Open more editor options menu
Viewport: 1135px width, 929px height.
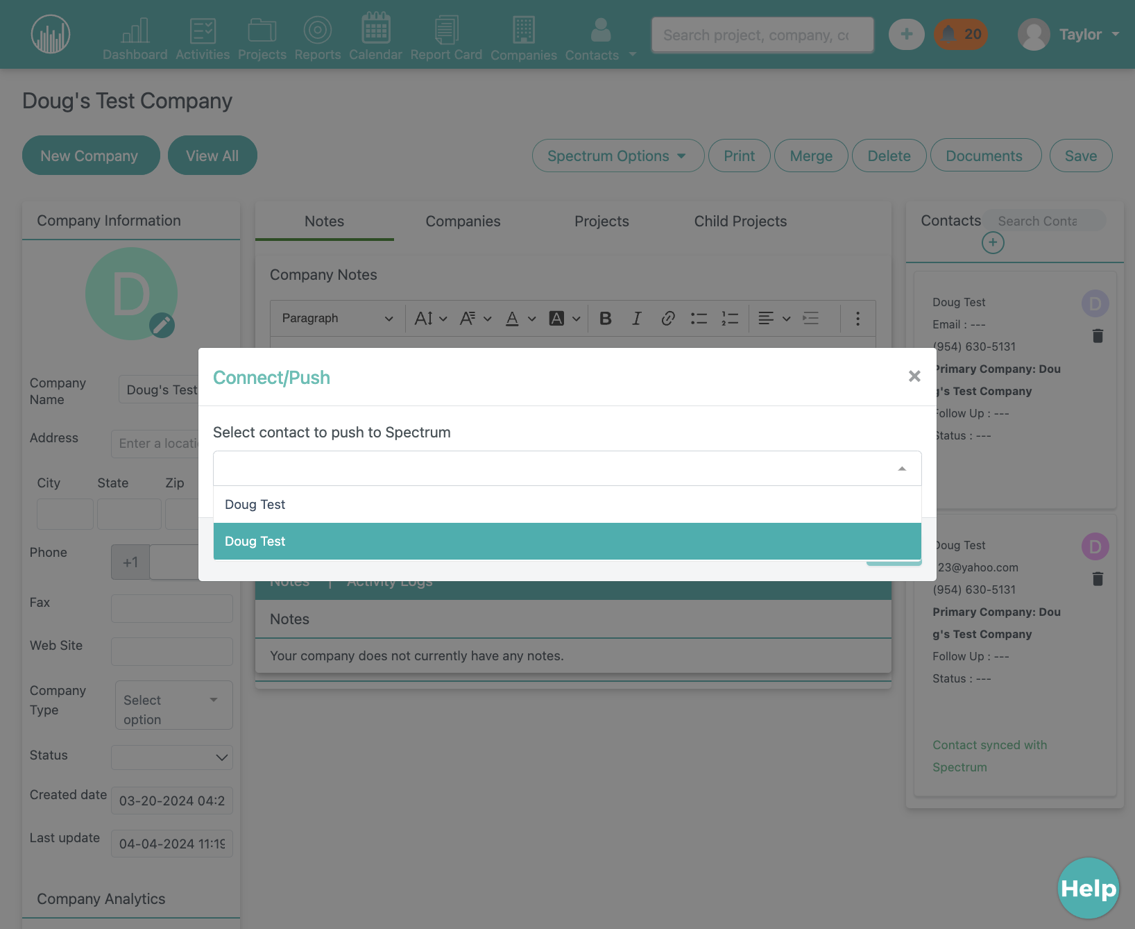coord(857,318)
